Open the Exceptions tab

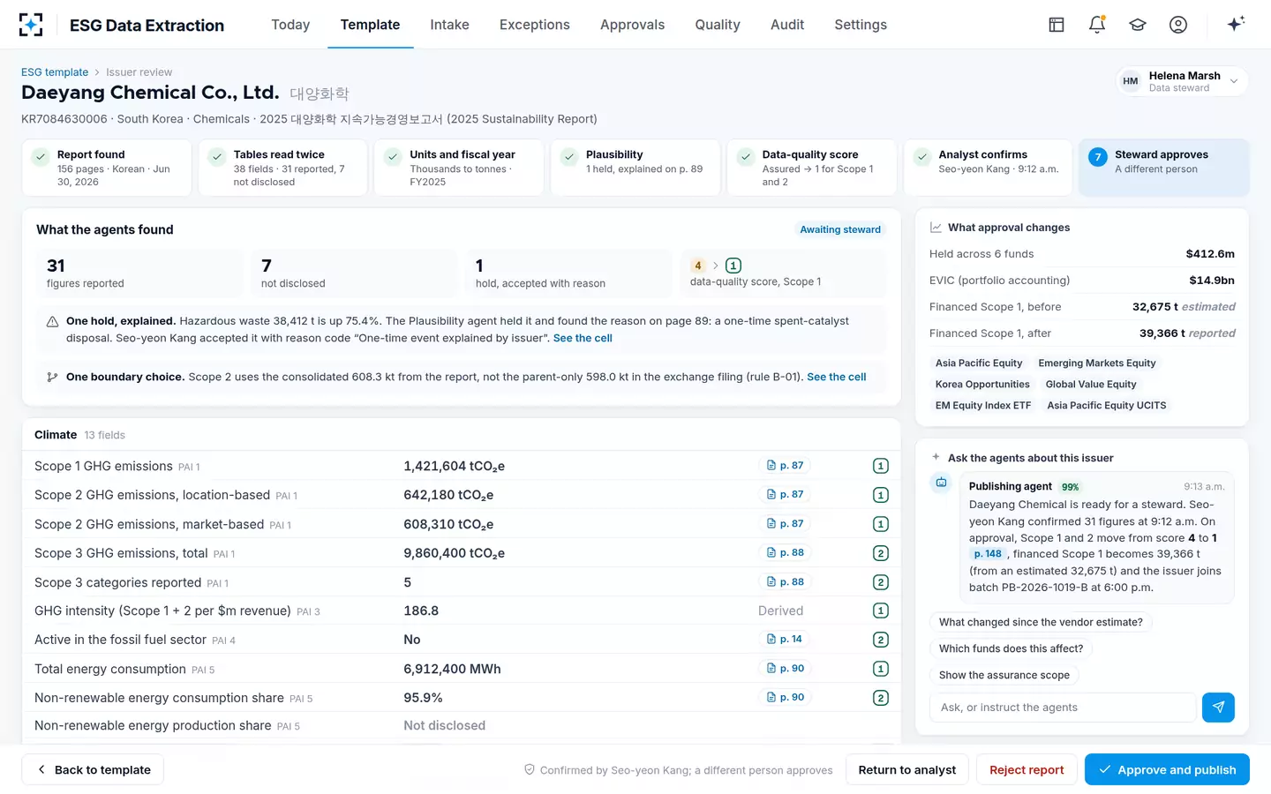tap(535, 25)
